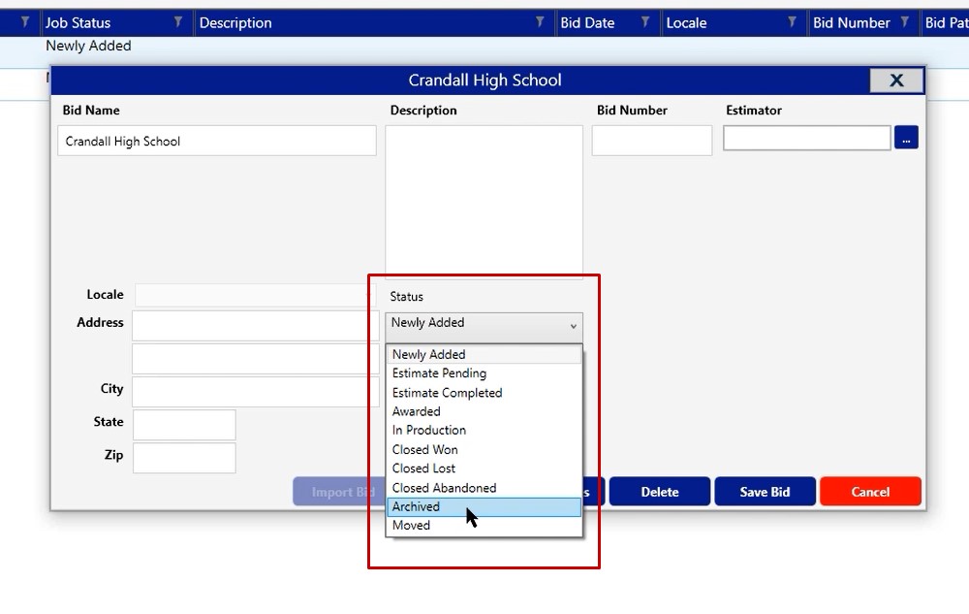This screenshot has width=969, height=614.
Task: Close the Crandall High School dialog
Action: pyautogui.click(x=895, y=81)
